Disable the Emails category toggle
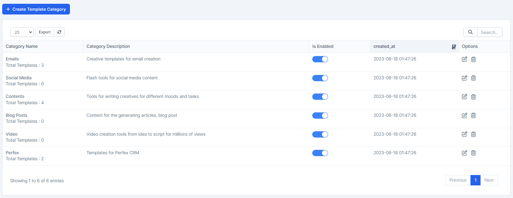The width and height of the screenshot is (513, 198). [320, 59]
